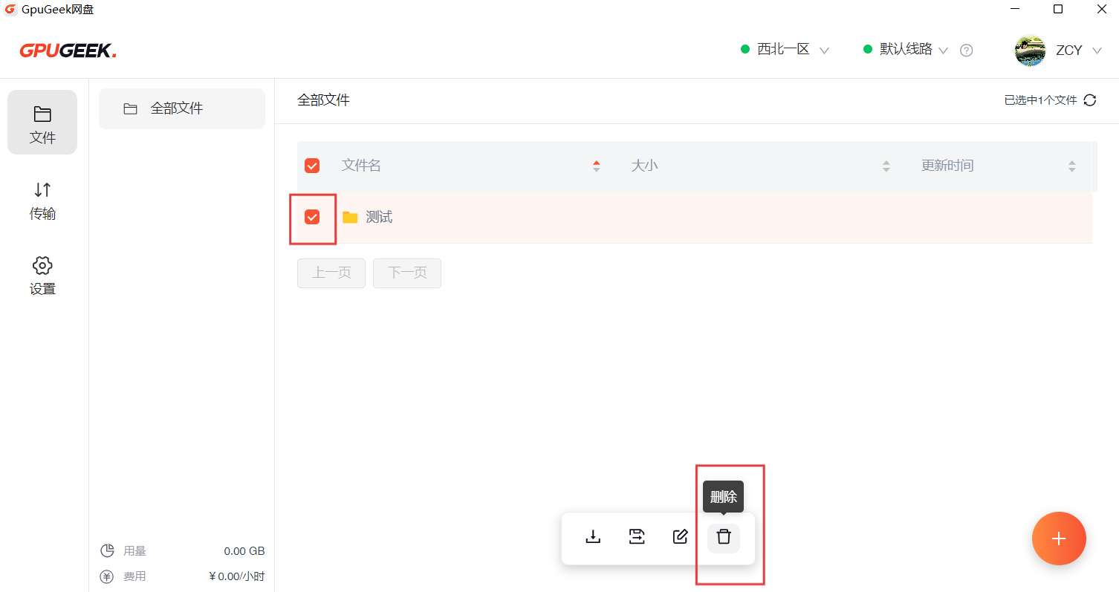This screenshot has width=1119, height=592.
Task: Open the 设置 settings tab
Action: (42, 276)
